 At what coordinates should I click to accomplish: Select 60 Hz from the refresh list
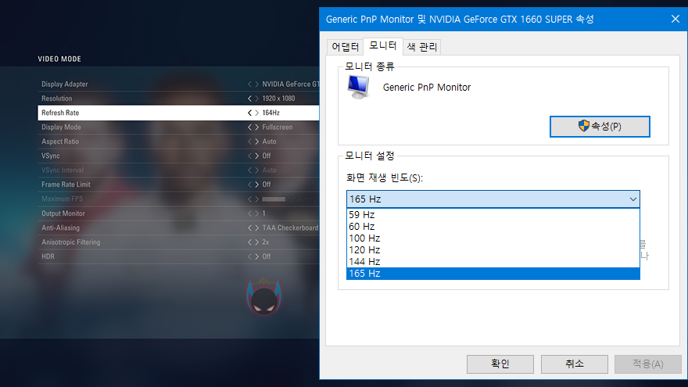pos(493,227)
